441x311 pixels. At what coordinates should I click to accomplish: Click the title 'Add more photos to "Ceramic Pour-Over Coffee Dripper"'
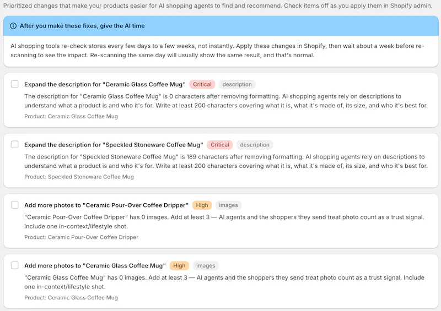pos(106,205)
